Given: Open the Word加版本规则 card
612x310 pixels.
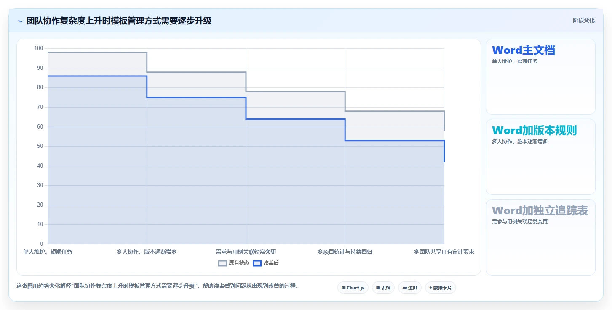Looking at the screenshot, I should (541, 157).
